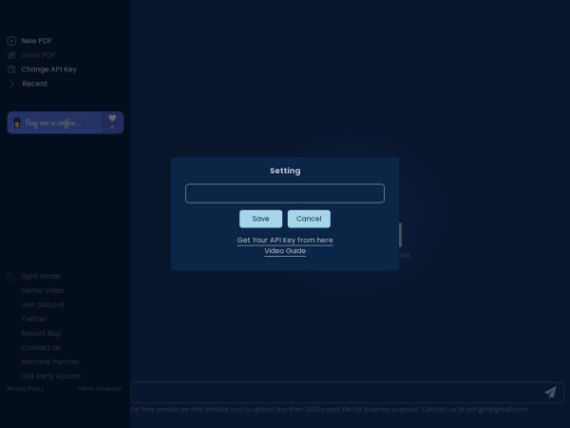570x428 pixels.
Task: Click the paper plane send icon
Action: point(550,392)
